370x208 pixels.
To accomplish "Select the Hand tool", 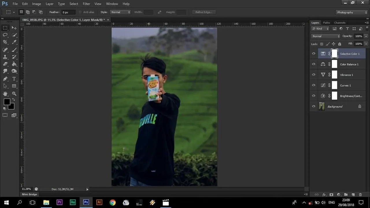I will (x=5, y=94).
